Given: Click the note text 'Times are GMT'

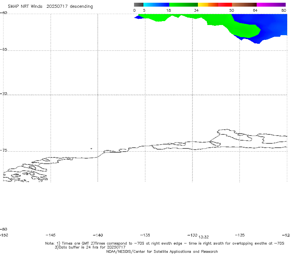Looking at the screenshot, I should coord(76,243).
